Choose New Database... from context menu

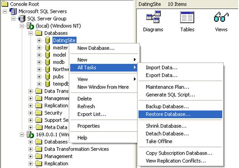point(104,48)
